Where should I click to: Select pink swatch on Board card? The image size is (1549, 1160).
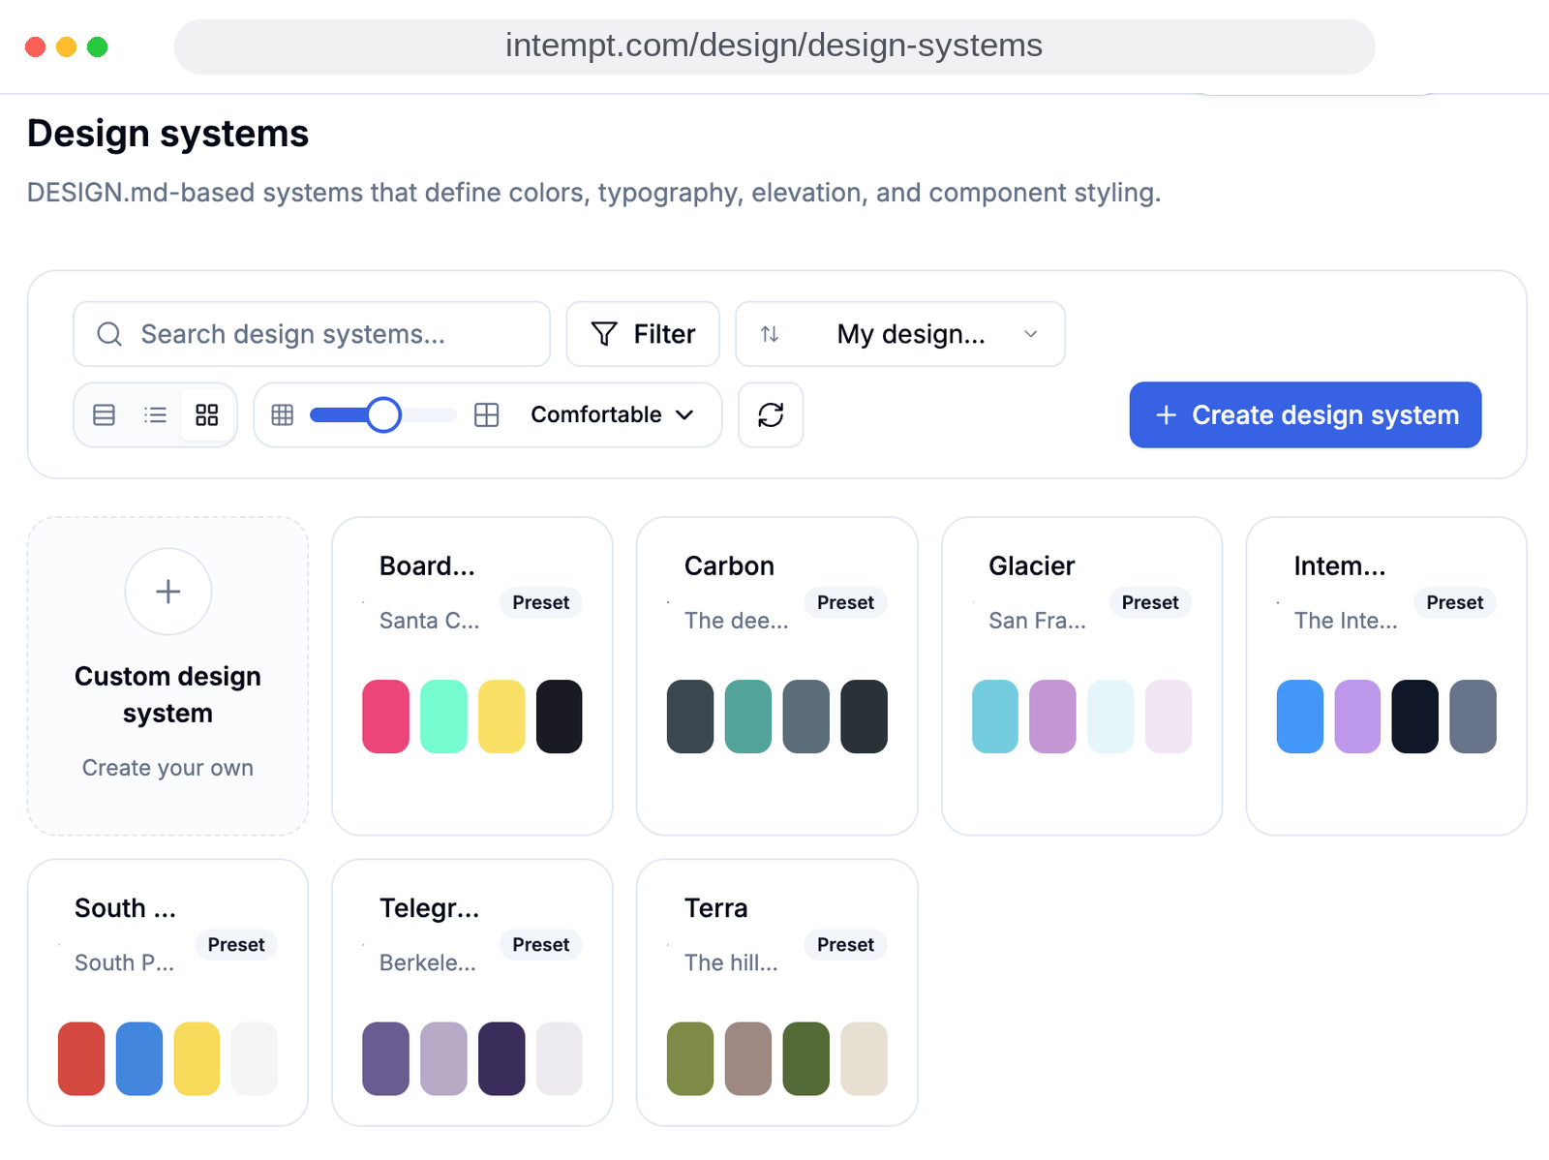386,717
